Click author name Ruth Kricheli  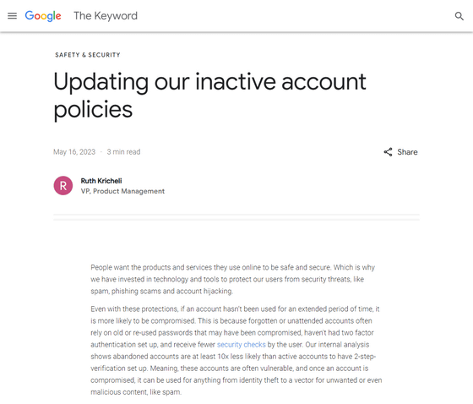[101, 181]
